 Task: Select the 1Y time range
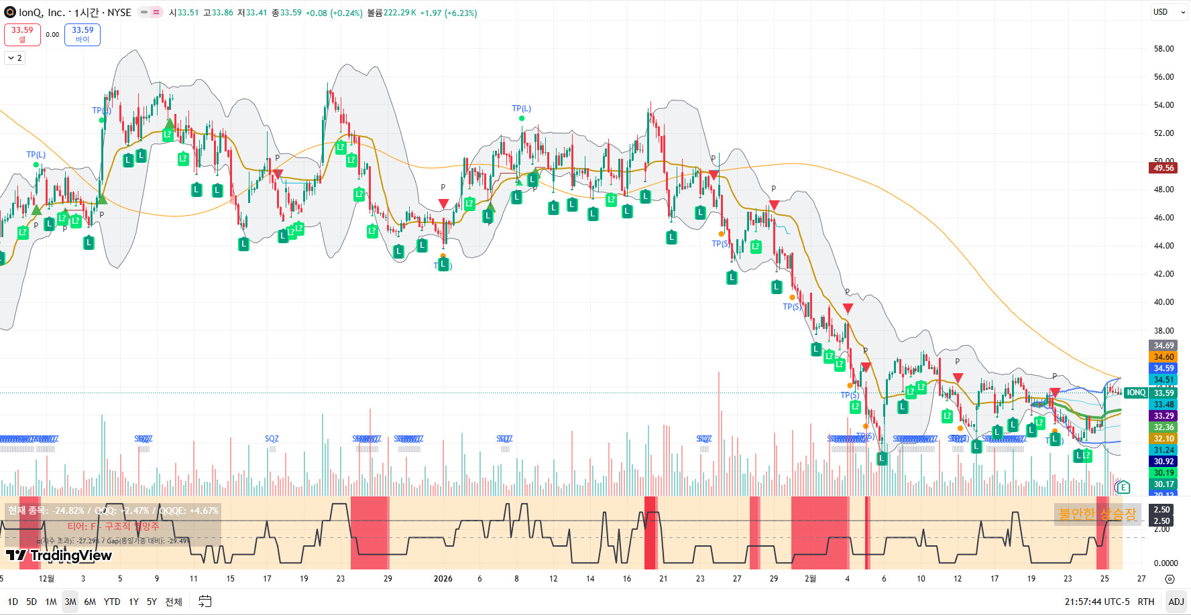(x=133, y=602)
